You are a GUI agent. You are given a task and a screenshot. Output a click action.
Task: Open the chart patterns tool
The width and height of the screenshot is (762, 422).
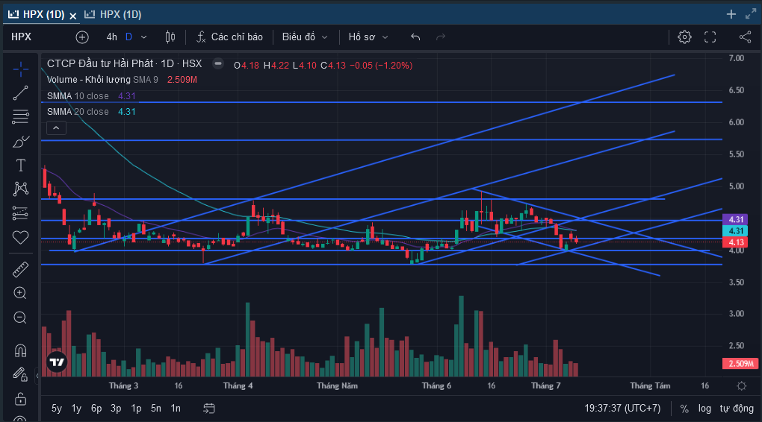[x=20, y=189]
